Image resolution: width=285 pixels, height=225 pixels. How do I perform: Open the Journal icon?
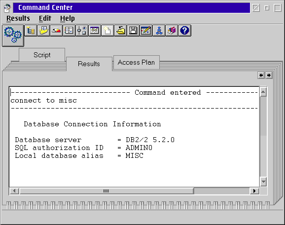tap(69, 31)
